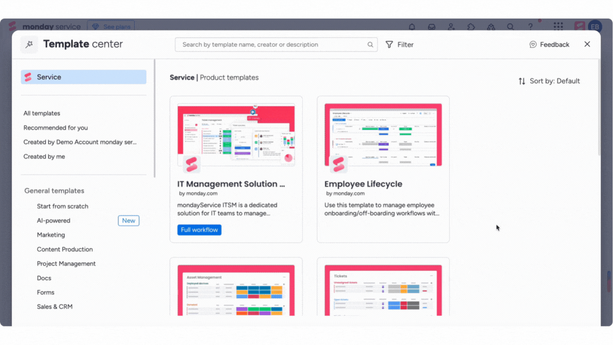Open Created by Demo Account templates
The width and height of the screenshot is (613, 345).
[x=80, y=142]
